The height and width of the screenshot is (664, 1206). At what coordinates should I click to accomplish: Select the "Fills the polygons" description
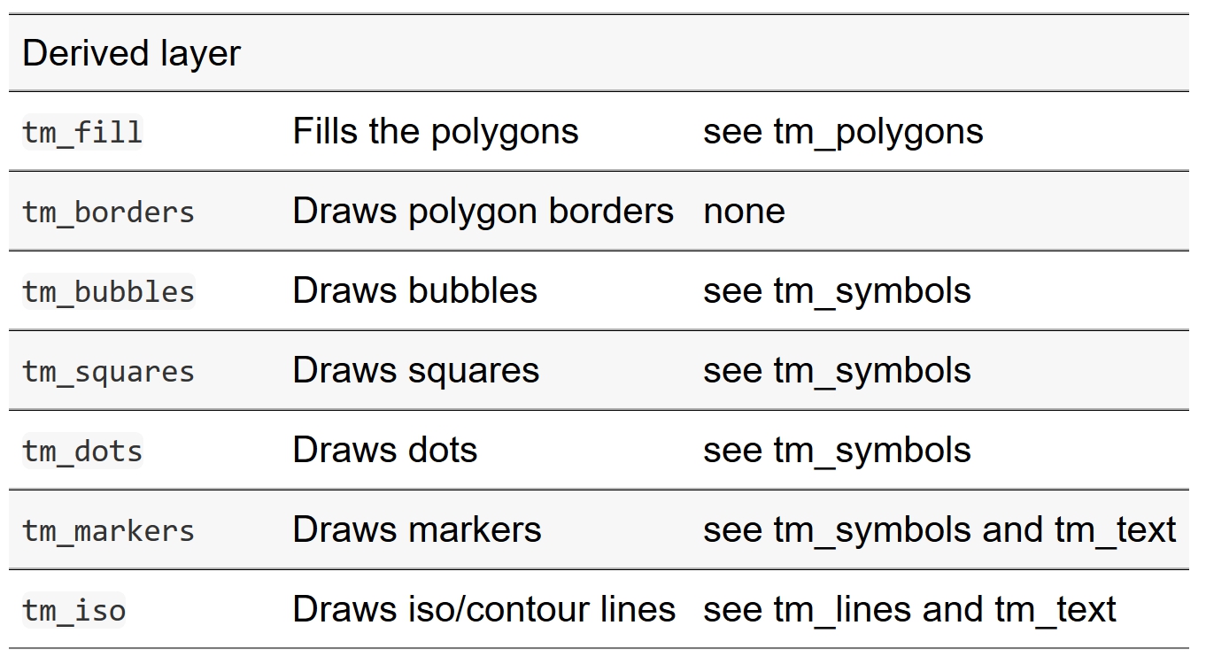[x=436, y=132]
